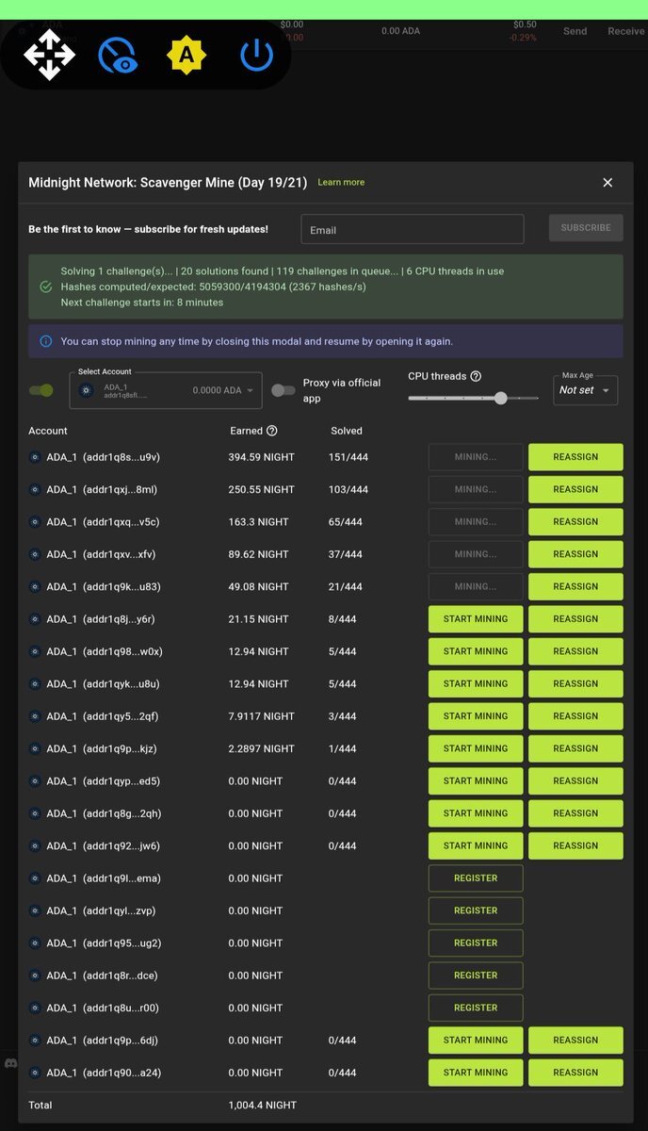The image size is (648, 1131).
Task: Click the blue eye visibility icon
Action: click(x=118, y=56)
